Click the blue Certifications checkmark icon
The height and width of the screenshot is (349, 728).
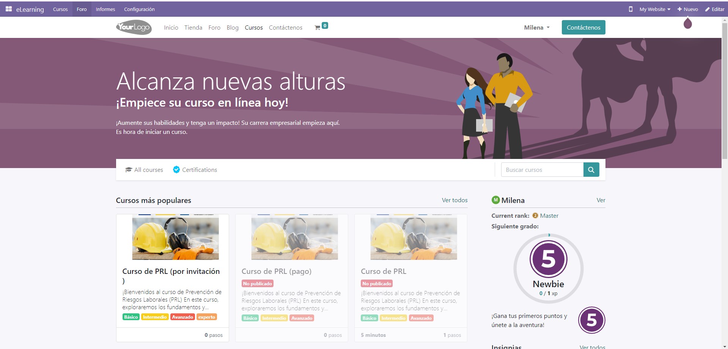[176, 170]
